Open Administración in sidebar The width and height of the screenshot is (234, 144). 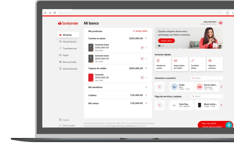(68, 69)
